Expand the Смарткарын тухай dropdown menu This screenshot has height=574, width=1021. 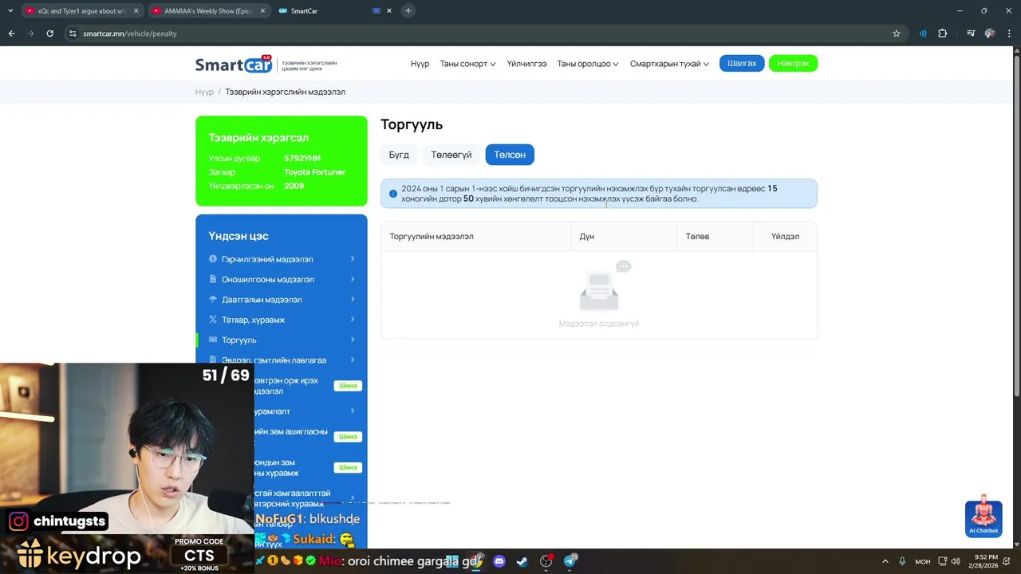[669, 64]
